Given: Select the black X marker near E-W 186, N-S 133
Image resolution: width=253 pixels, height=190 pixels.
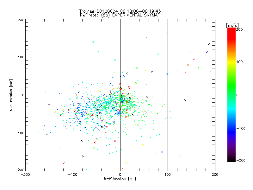Looking at the screenshot, I should pyautogui.click(x=209, y=44).
